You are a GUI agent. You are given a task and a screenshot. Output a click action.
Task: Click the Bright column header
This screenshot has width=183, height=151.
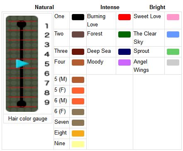[157, 7]
